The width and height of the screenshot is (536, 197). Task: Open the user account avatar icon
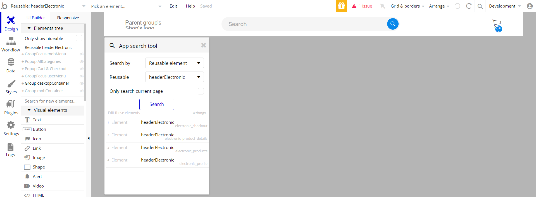coord(530,6)
